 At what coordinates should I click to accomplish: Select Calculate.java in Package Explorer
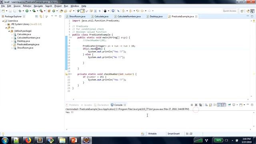[24, 34]
